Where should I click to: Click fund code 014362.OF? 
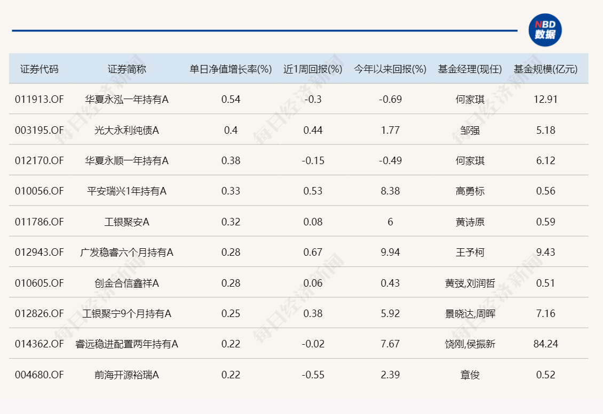click(x=39, y=344)
